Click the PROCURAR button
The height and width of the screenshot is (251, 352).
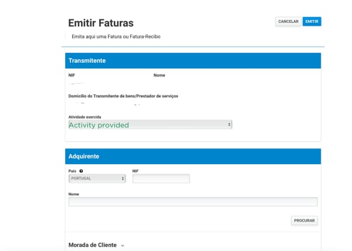click(x=304, y=221)
